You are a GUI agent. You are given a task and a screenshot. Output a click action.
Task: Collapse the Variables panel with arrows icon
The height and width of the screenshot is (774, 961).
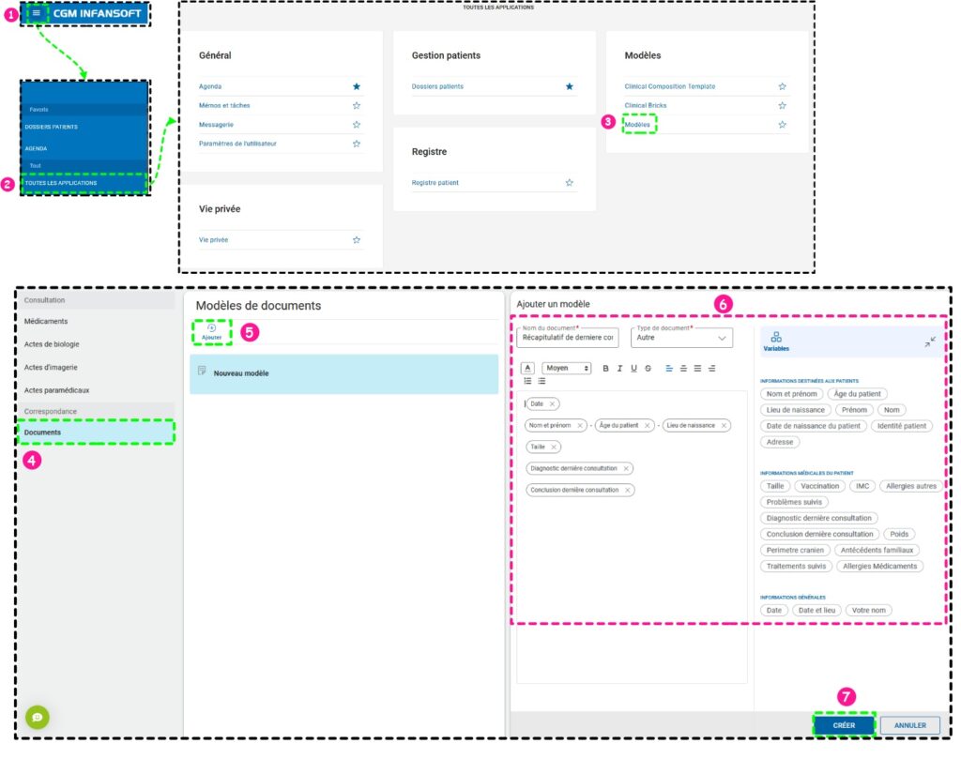coord(929,341)
